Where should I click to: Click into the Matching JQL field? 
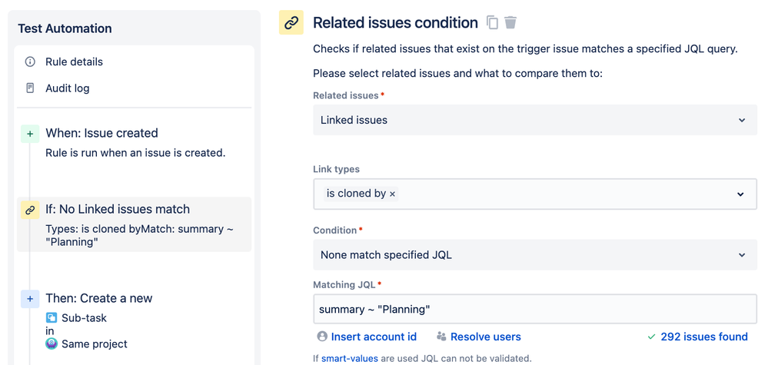coord(534,310)
